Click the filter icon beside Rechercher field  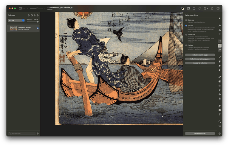click(x=38, y=133)
